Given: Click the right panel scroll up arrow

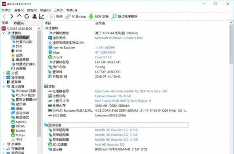Looking at the screenshot, I should tap(231, 23).
